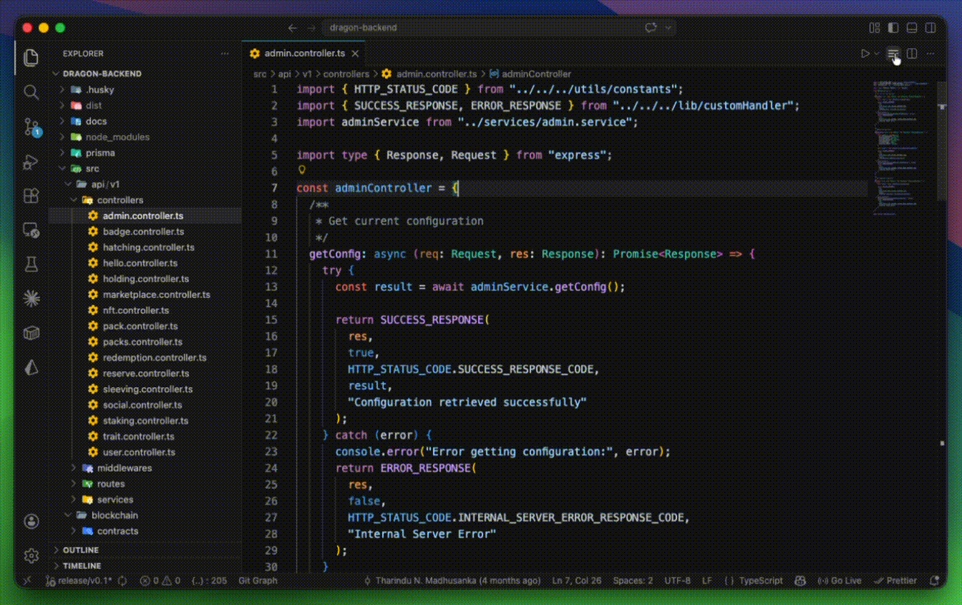Screen dimensions: 962x605
Task: Toggle the Primary Side Bar visibility
Action: pyautogui.click(x=893, y=28)
